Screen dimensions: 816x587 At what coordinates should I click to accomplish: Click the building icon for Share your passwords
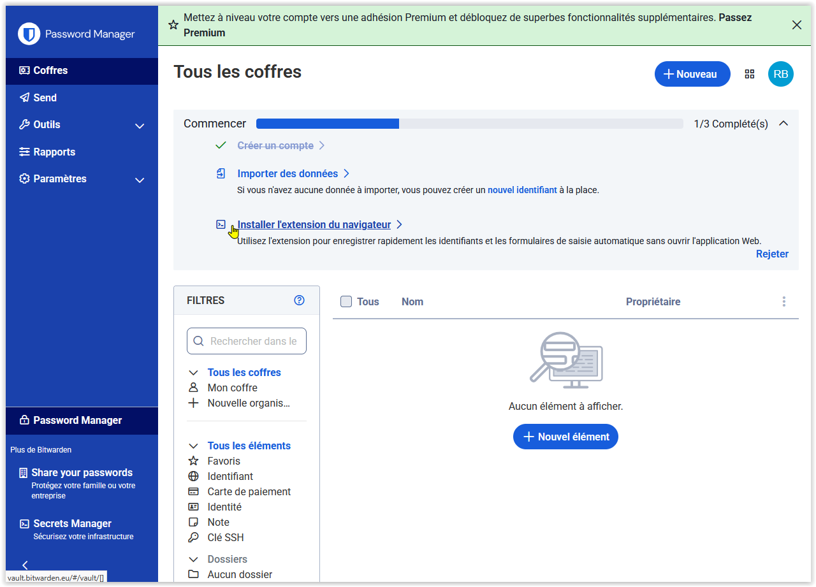coord(24,473)
